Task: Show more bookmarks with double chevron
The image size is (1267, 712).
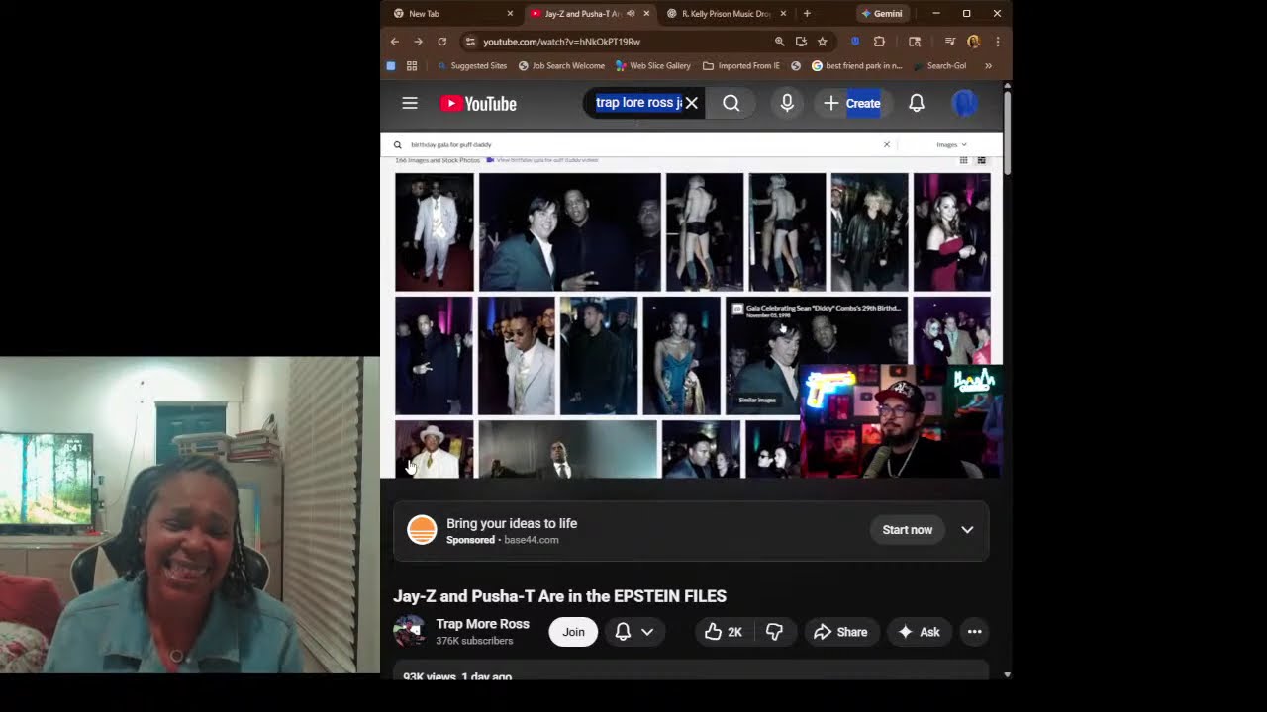Action: click(x=988, y=66)
